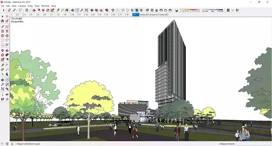Image resolution: width=272 pixels, height=146 pixels.
Task: Choose the Circle tool
Action: (2, 36)
